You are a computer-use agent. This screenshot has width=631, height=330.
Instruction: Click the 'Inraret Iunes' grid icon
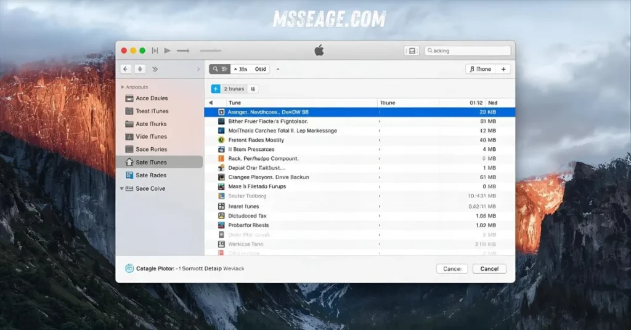221,206
